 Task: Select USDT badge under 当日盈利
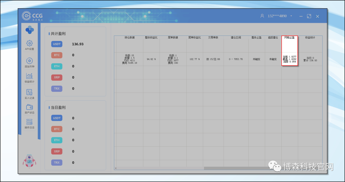point(57,118)
